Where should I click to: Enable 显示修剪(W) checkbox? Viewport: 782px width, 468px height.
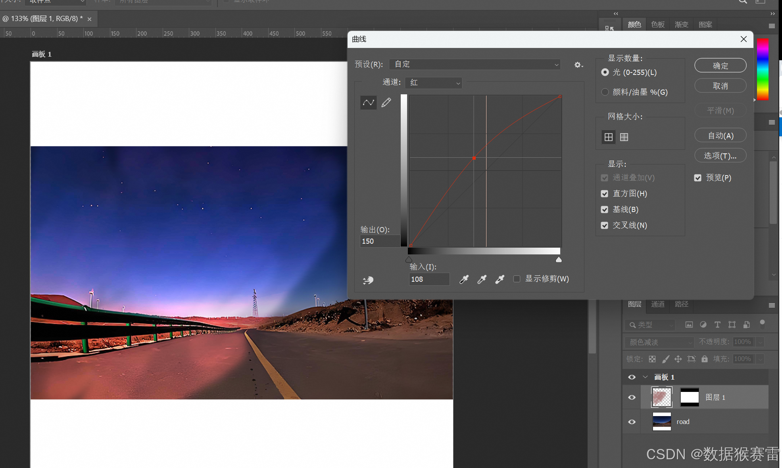tap(517, 279)
